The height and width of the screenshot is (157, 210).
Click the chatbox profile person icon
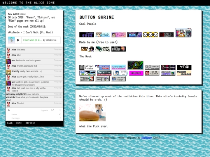tap(9, 110)
